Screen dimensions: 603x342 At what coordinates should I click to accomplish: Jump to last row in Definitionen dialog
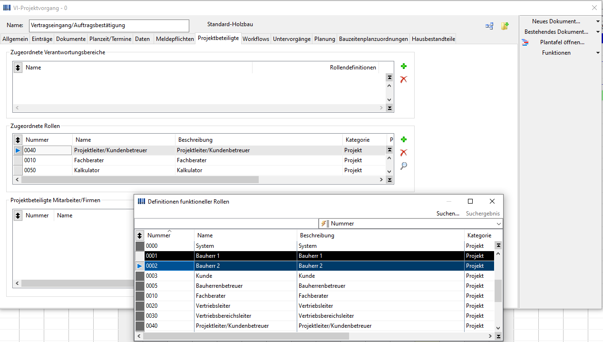[498, 336]
